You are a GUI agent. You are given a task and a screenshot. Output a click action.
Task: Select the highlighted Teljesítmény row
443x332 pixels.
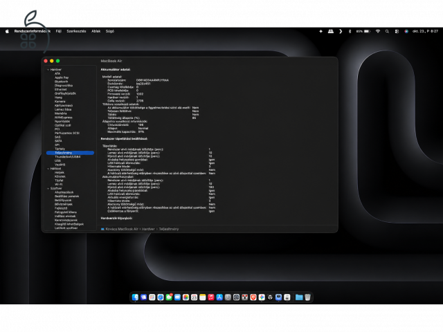(70, 153)
